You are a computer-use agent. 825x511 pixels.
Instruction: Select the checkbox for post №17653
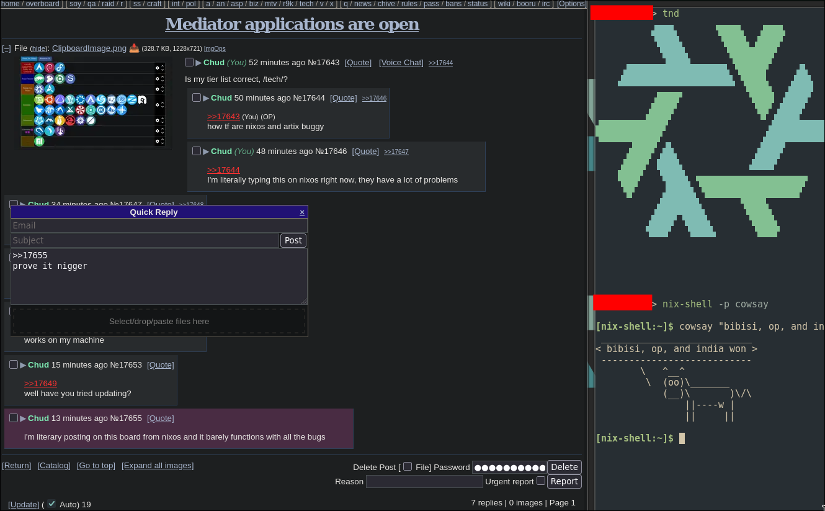pos(14,364)
